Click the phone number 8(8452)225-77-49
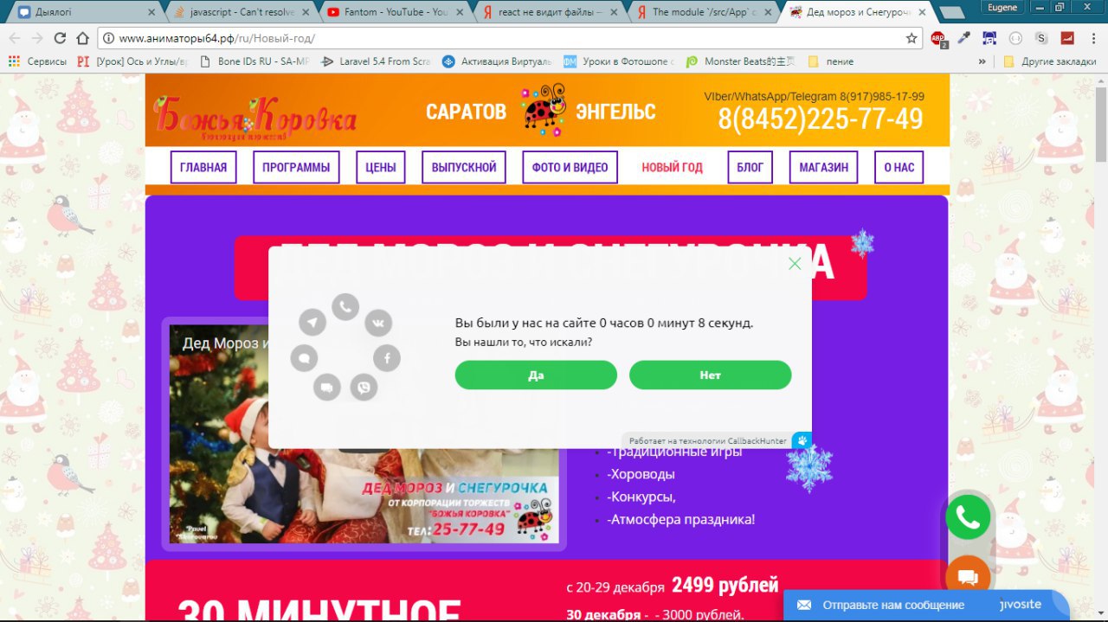1108x622 pixels. tap(821, 119)
